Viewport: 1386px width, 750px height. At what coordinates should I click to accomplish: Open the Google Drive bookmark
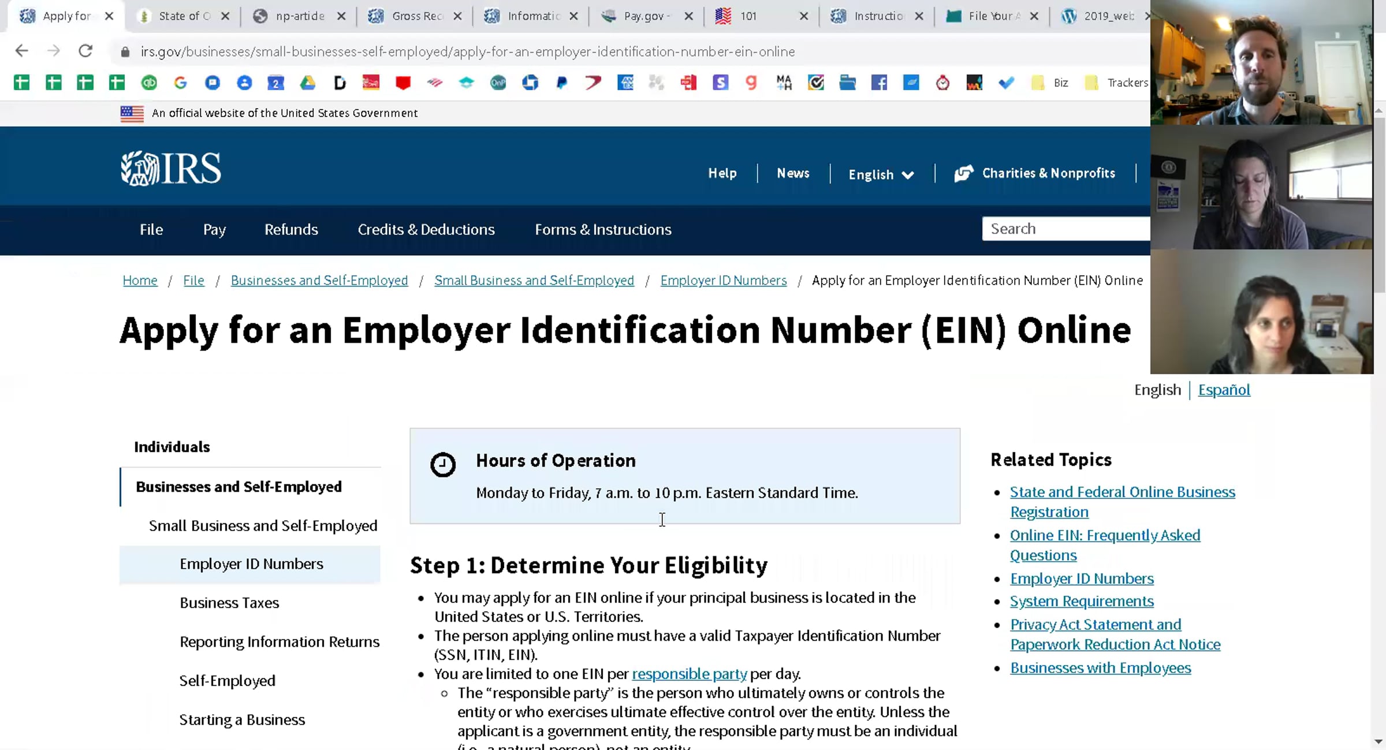click(308, 83)
